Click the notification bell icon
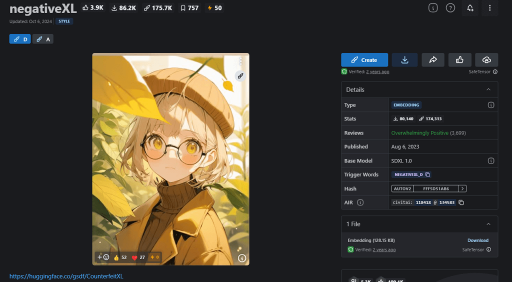512x282 pixels. tap(470, 8)
